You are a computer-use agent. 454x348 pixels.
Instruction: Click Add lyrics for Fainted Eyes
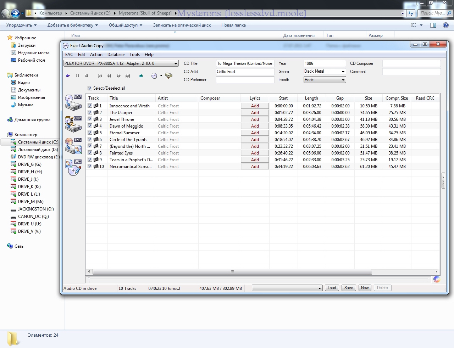coord(255,153)
